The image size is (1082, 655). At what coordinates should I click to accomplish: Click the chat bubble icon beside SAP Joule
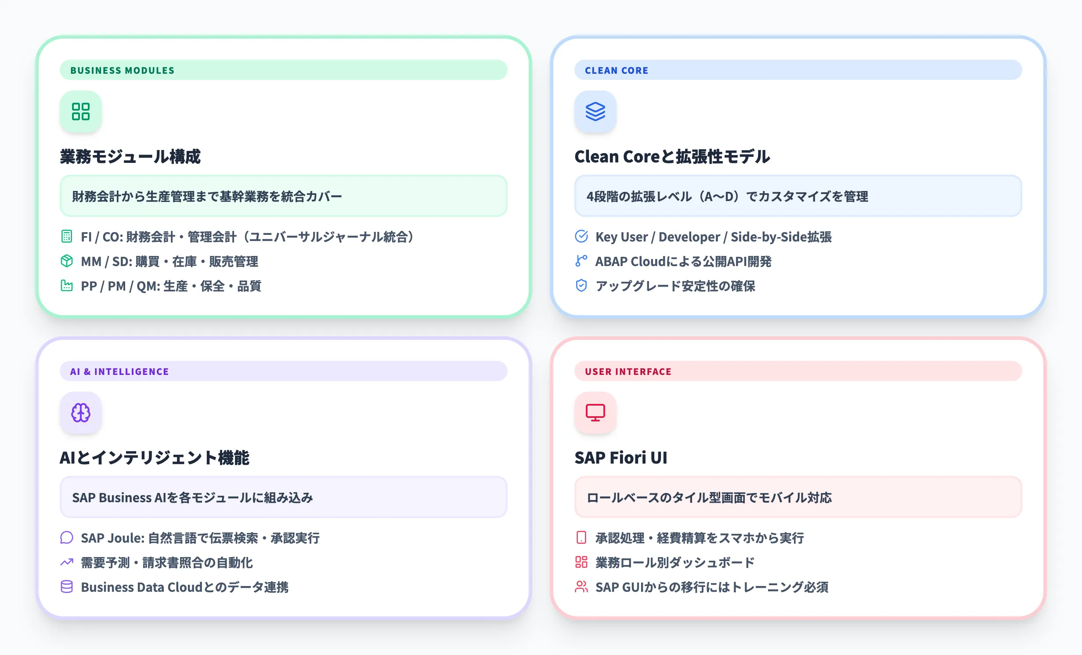coord(67,538)
